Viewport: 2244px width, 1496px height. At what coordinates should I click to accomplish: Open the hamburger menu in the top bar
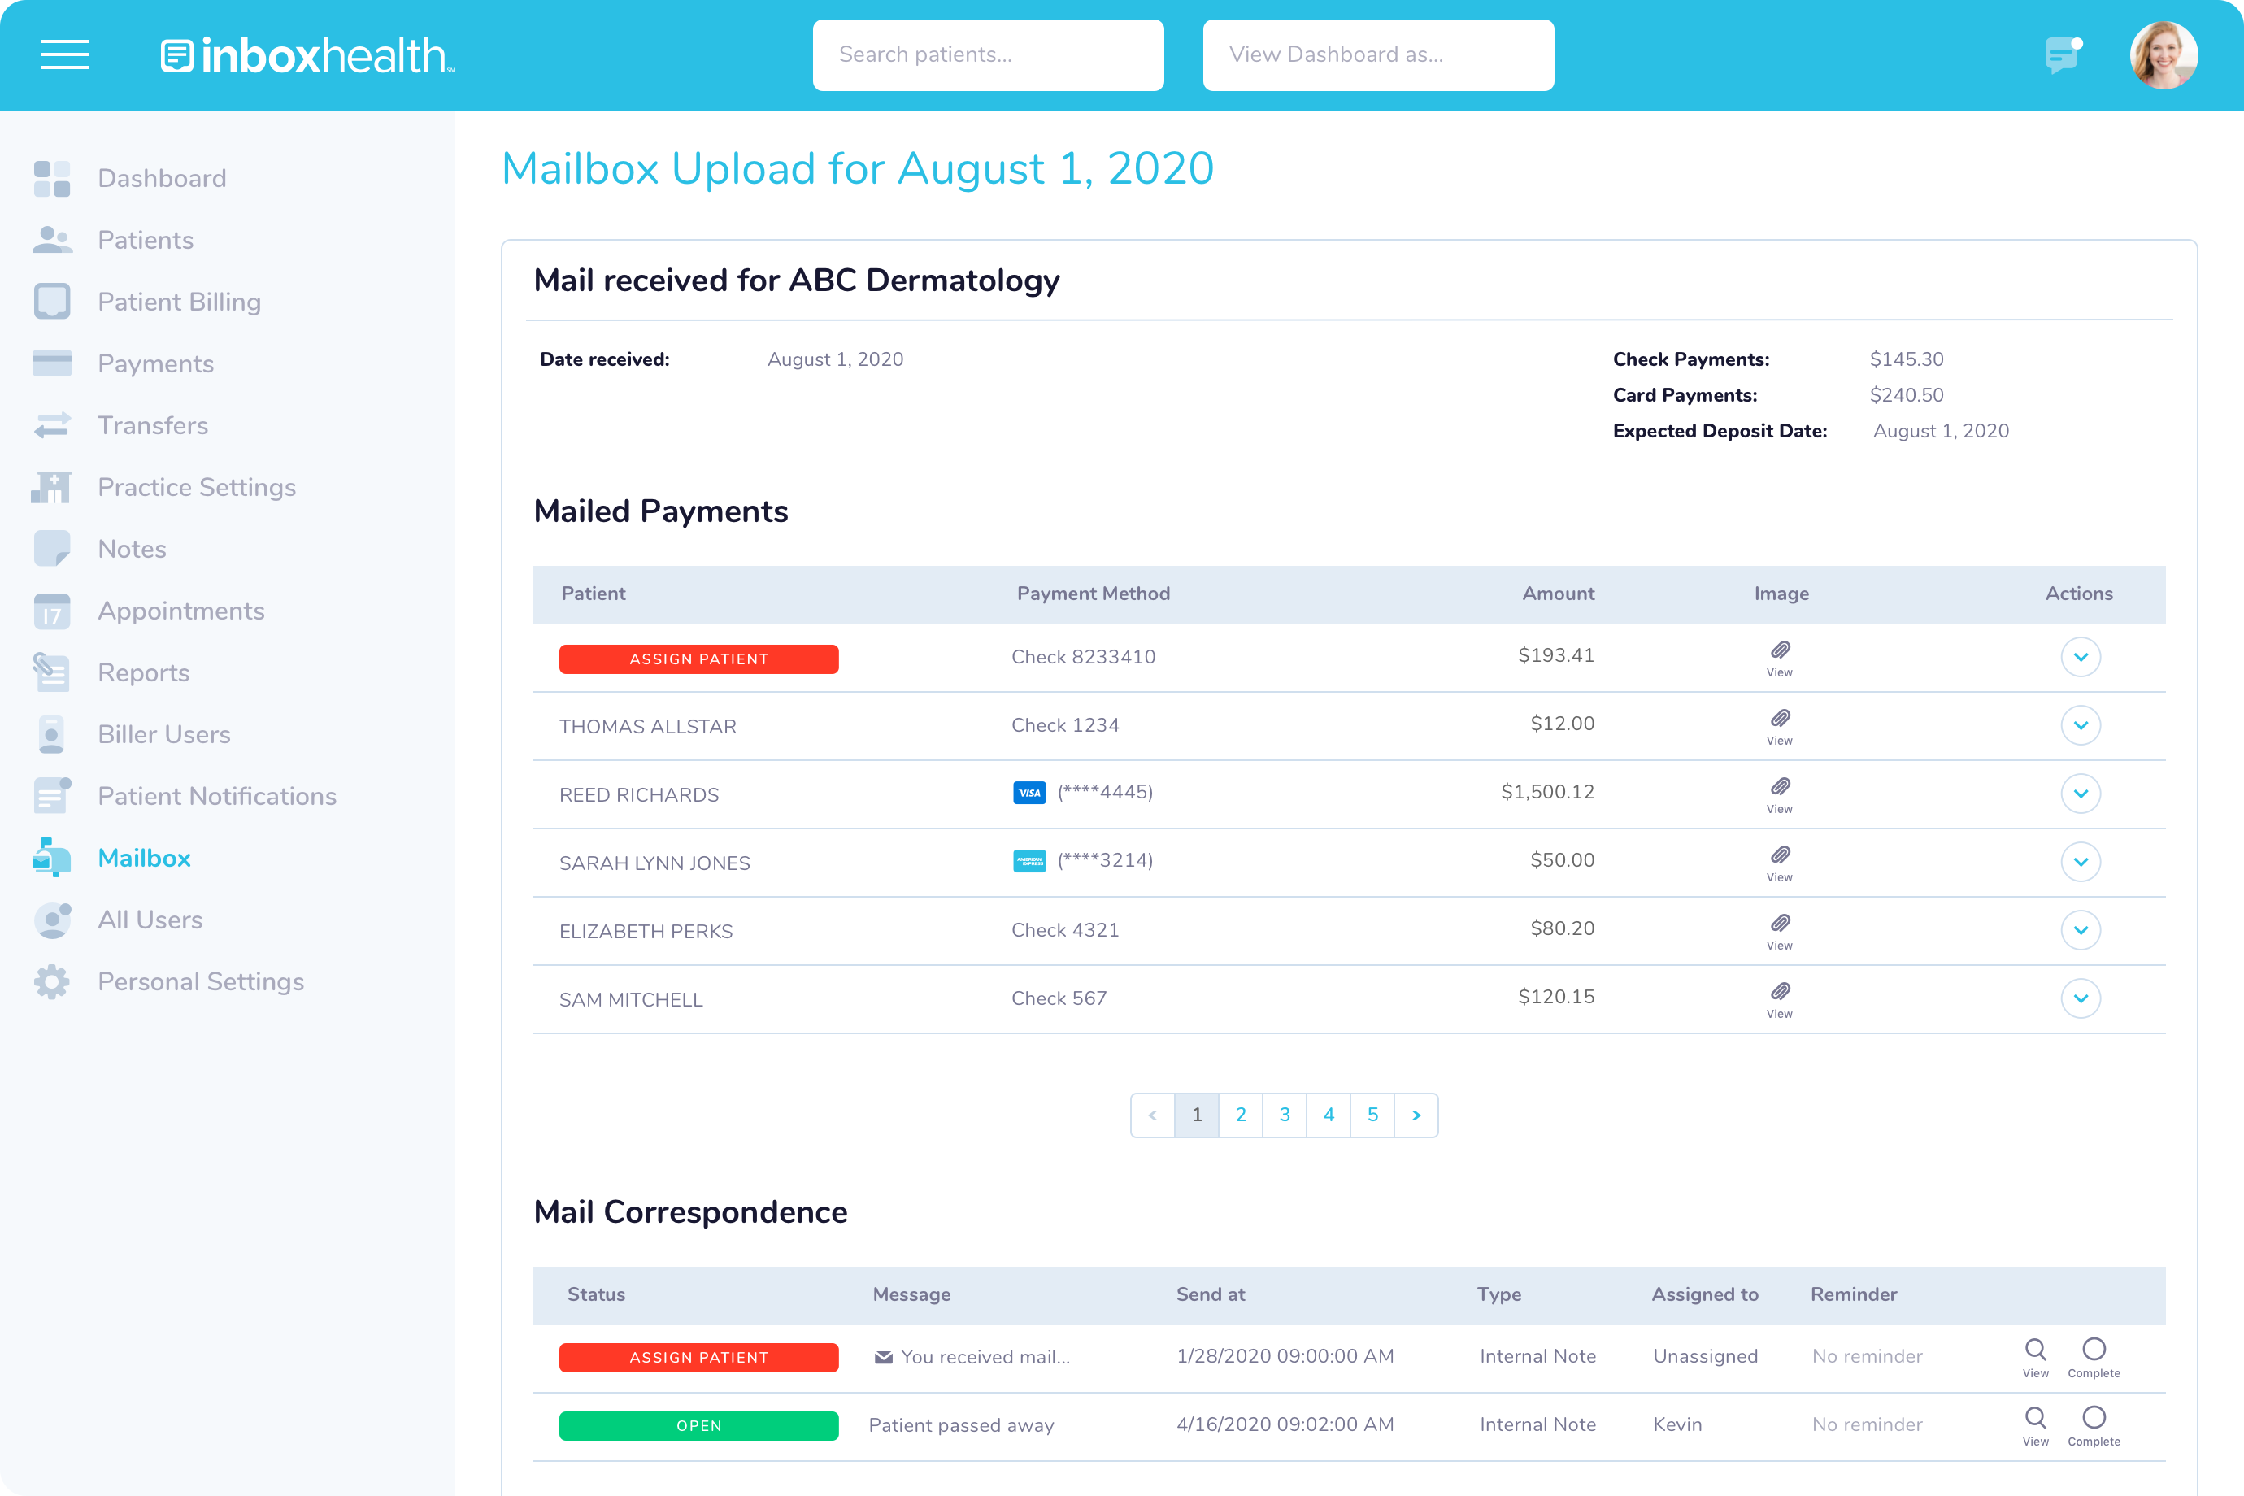click(x=65, y=55)
